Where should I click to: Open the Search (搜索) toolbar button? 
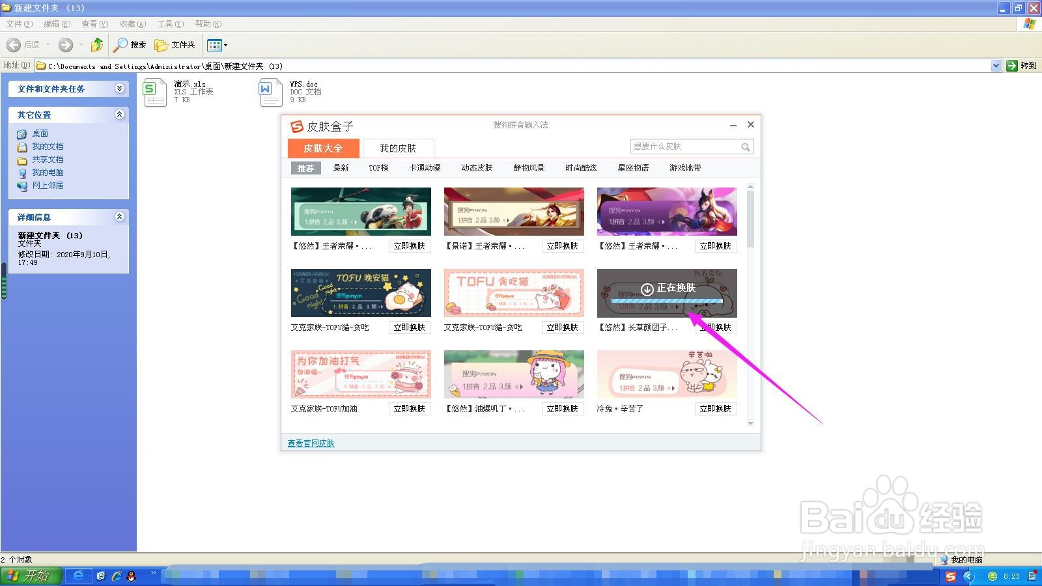pyautogui.click(x=129, y=44)
